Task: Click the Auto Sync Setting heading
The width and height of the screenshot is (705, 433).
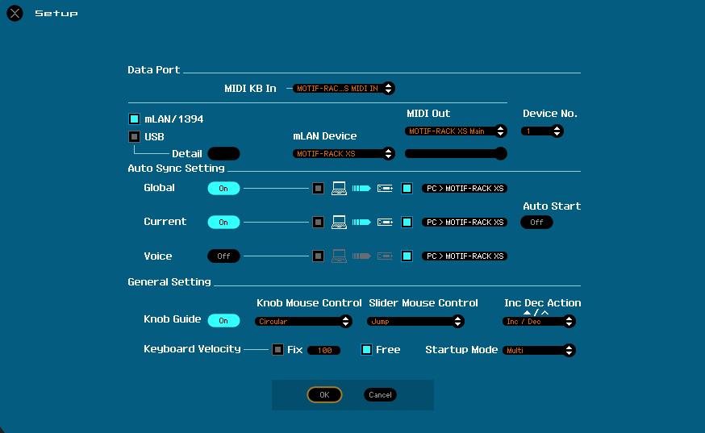Action: pyautogui.click(x=176, y=169)
